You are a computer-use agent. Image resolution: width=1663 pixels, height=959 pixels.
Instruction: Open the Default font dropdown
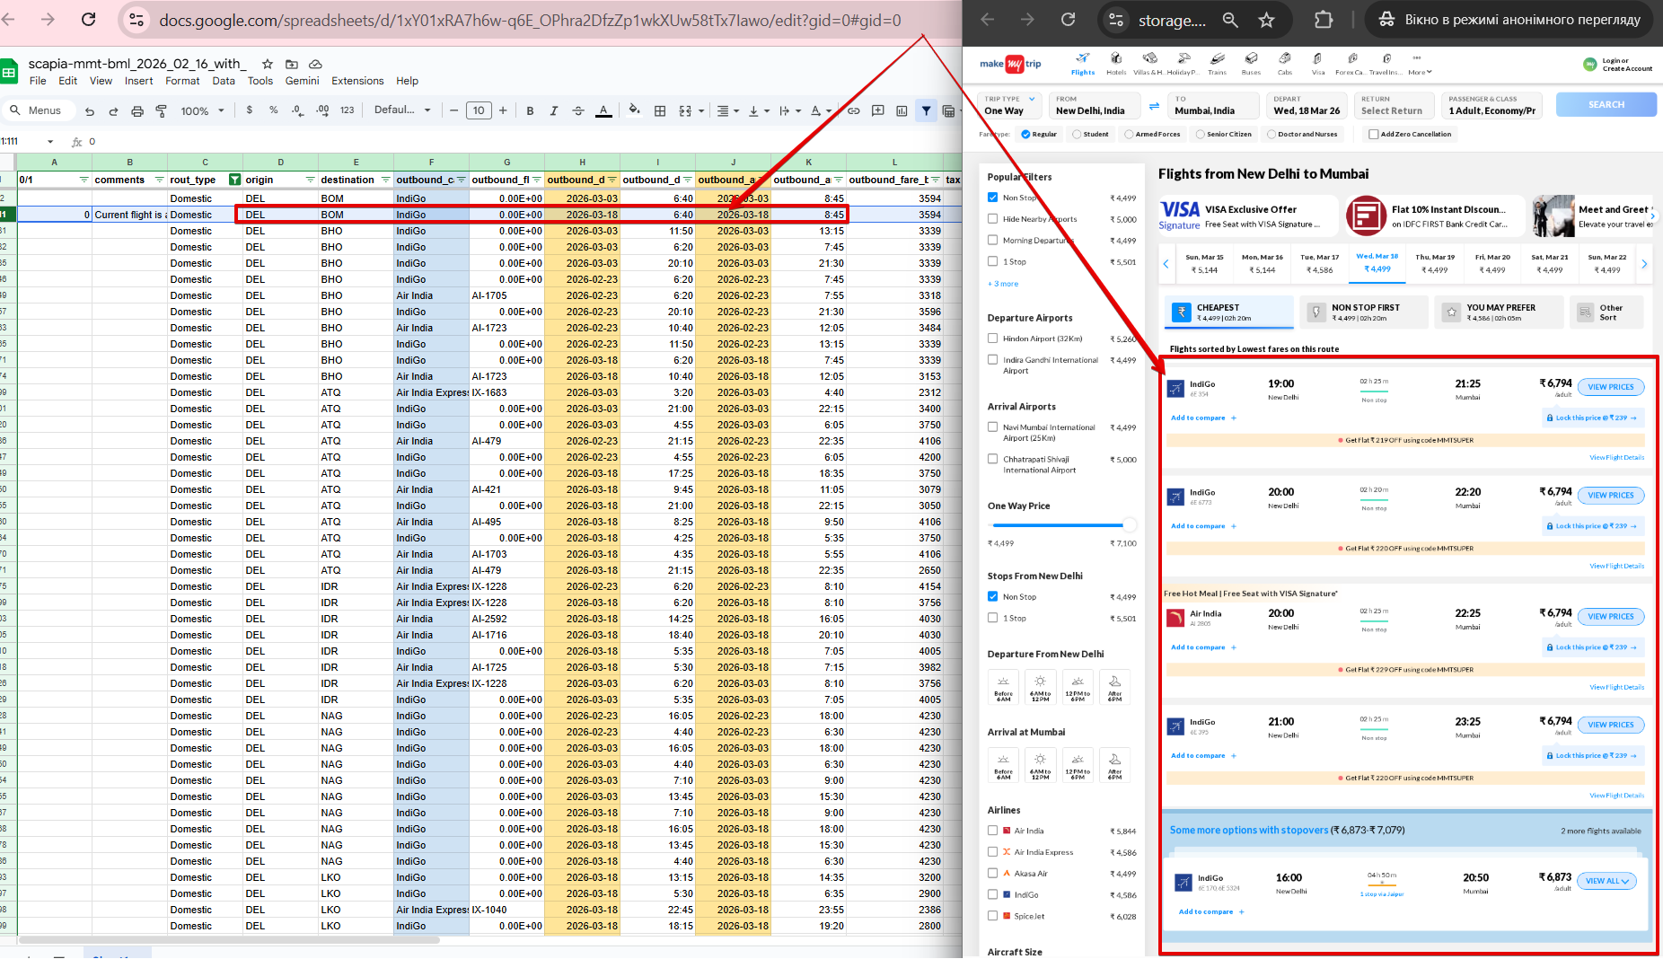click(402, 110)
